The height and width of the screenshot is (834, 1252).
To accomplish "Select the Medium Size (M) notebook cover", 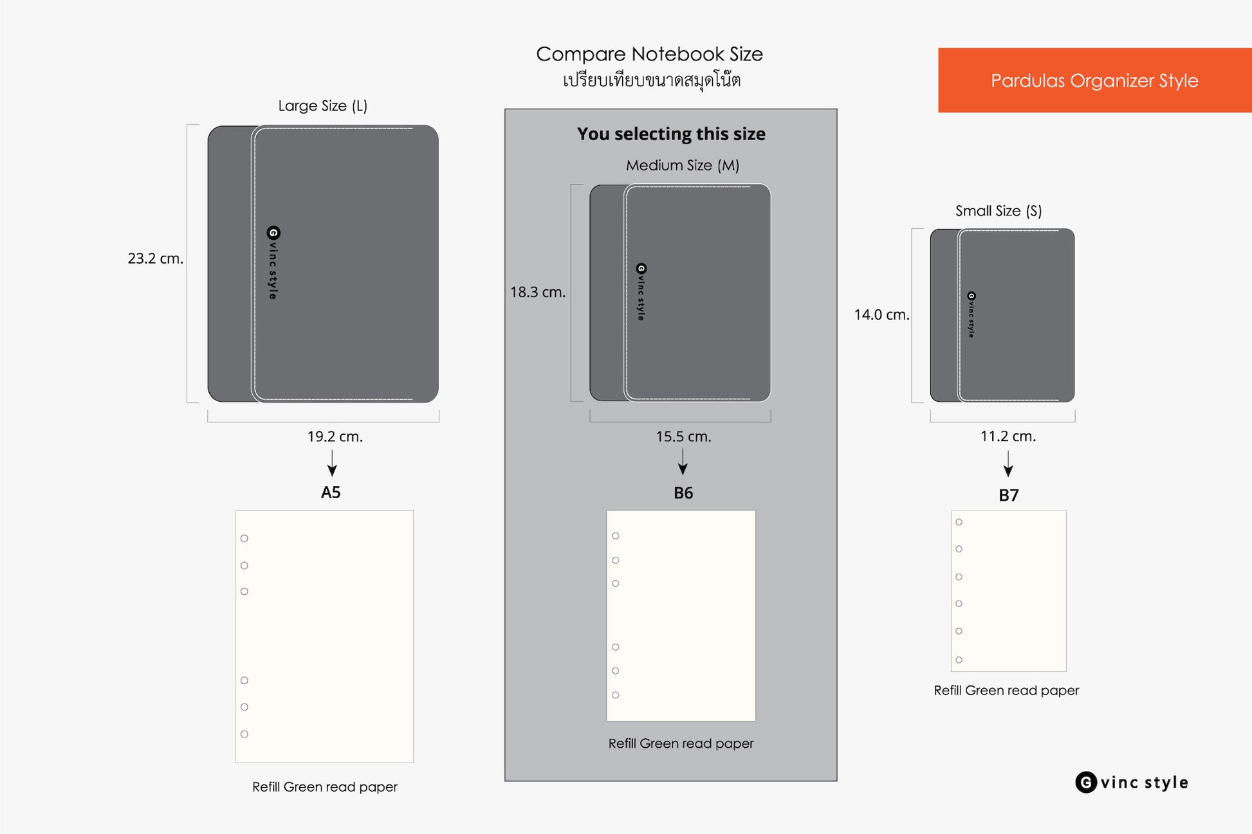I will click(680, 293).
